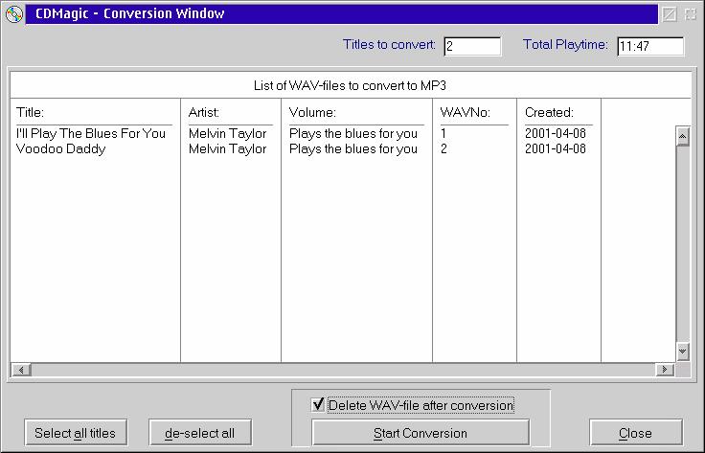Click the Close button
This screenshot has width=705, height=453.
click(635, 433)
